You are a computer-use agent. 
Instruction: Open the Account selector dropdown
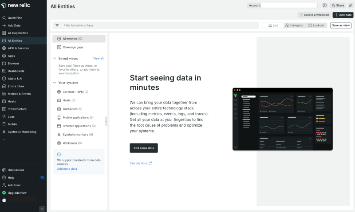pos(289,5)
